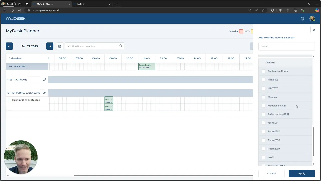The width and height of the screenshot is (321, 181).
Task: Select the Monaco room checkbox
Action: [263, 97]
